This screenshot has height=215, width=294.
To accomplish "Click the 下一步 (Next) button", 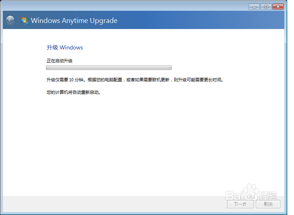I will tap(240, 204).
